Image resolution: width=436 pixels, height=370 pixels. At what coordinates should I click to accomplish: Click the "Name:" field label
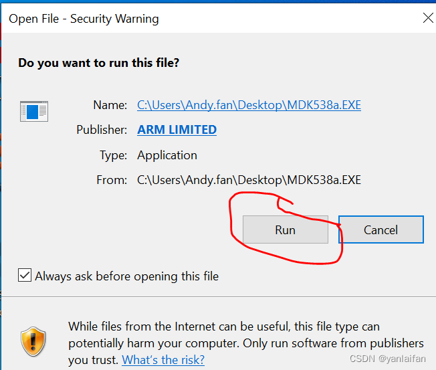pos(110,105)
